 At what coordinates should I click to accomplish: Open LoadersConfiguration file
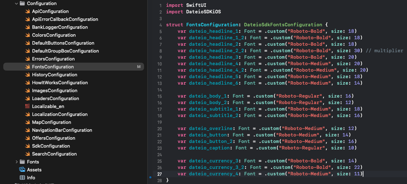[56, 99]
